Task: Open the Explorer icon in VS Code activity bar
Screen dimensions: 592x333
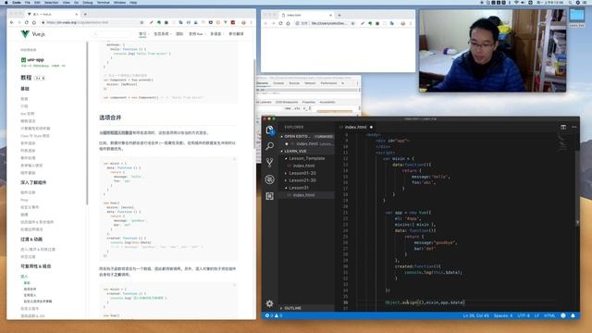Action: pos(269,130)
